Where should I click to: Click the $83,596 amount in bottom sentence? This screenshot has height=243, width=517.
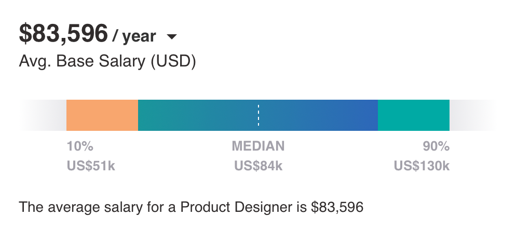click(337, 207)
